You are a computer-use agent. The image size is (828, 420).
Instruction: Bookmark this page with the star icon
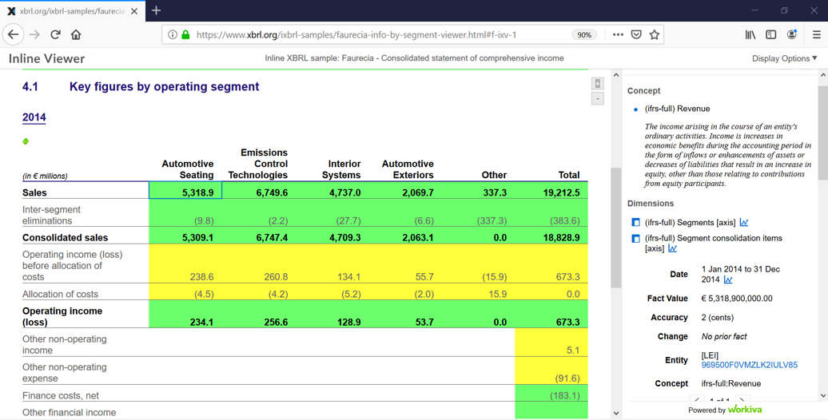click(x=655, y=35)
